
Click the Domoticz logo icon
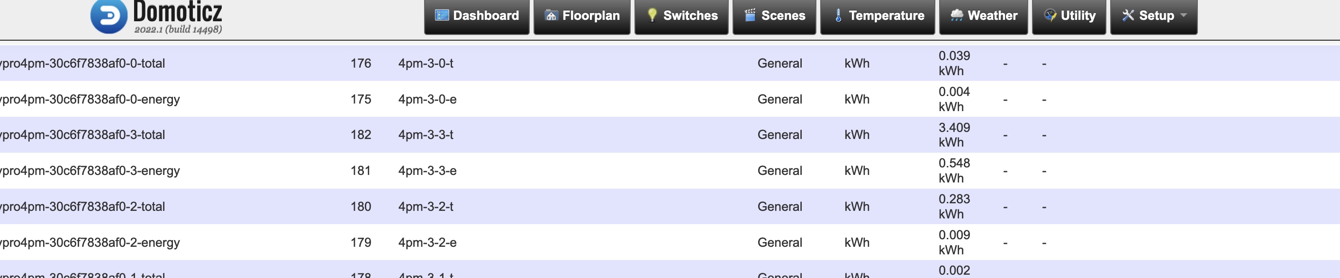(x=109, y=16)
